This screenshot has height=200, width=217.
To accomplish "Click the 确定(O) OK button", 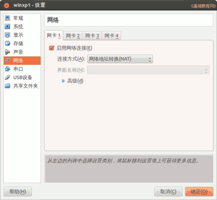I will coord(199,191).
